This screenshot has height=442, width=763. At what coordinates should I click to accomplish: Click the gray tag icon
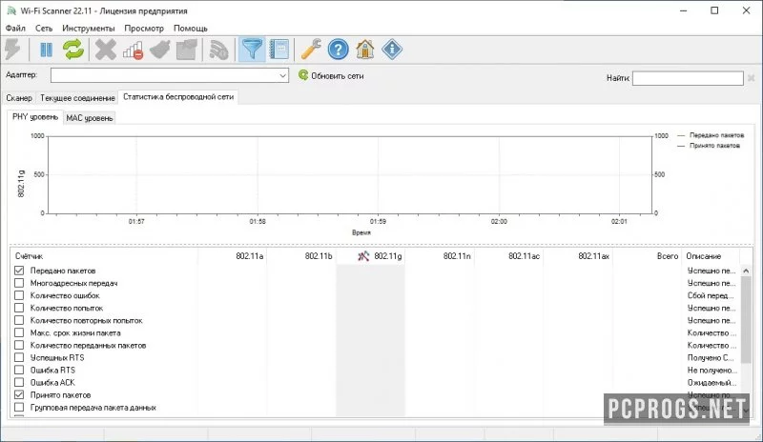(x=160, y=50)
